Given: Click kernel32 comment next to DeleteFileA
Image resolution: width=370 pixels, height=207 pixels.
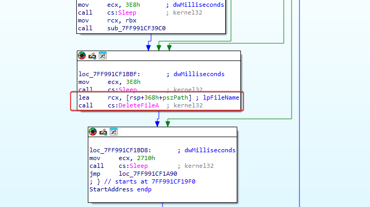Looking at the screenshot, I should click(x=188, y=105).
